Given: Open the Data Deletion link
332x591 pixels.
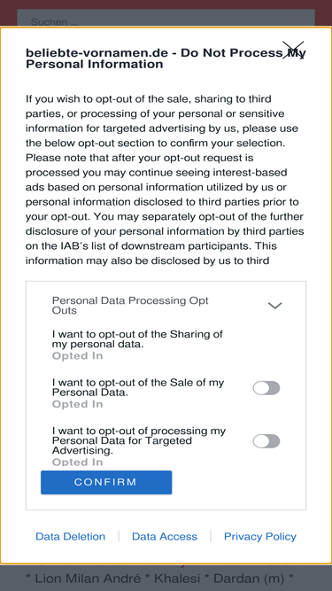Looking at the screenshot, I should 71,536.
